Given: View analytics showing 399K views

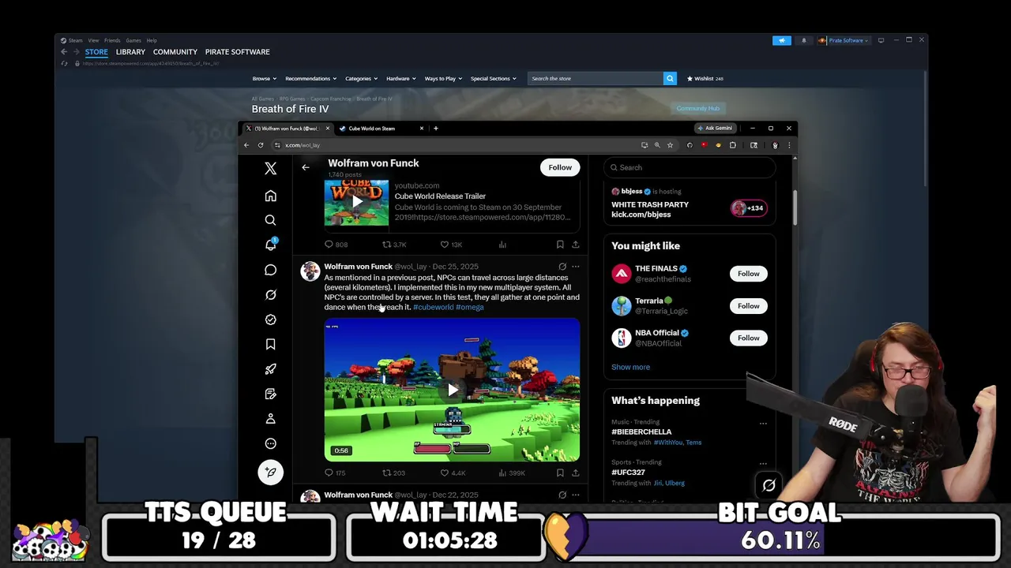Looking at the screenshot, I should (x=512, y=473).
